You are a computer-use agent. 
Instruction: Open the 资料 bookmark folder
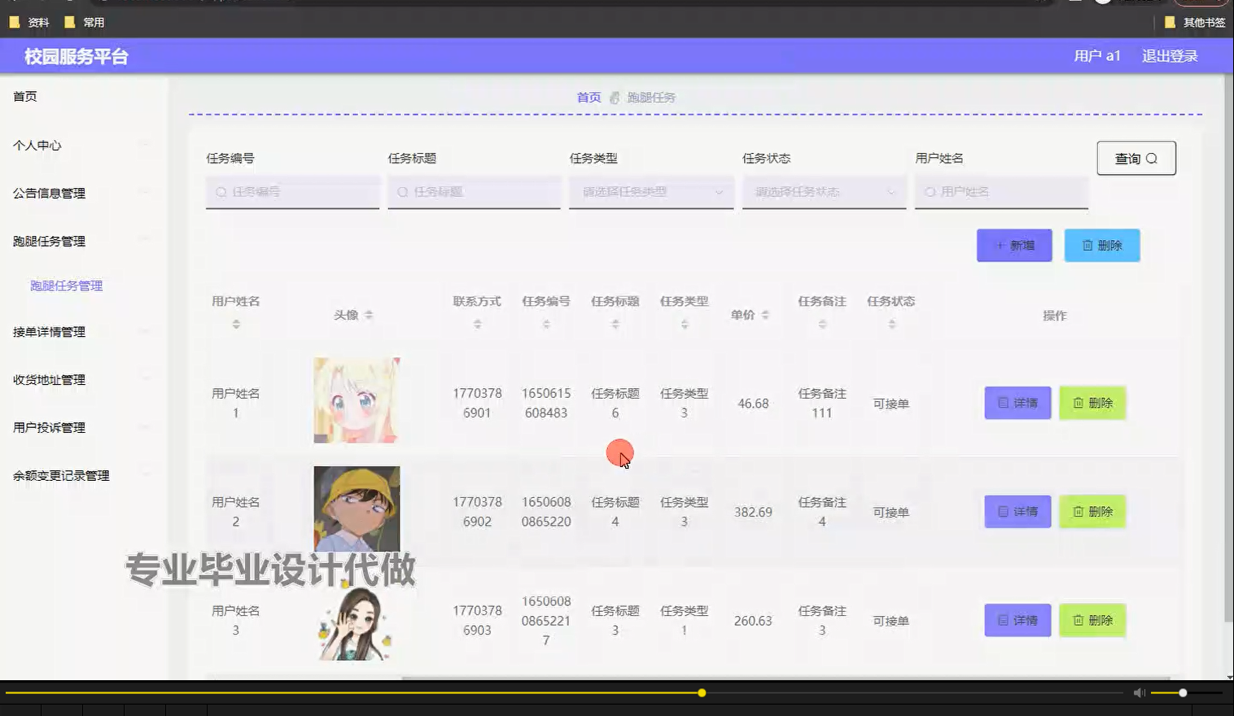tap(29, 23)
